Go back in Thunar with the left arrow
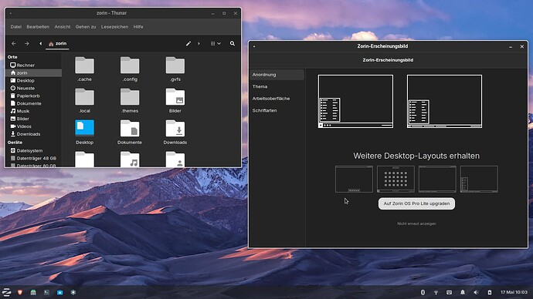 14,43
